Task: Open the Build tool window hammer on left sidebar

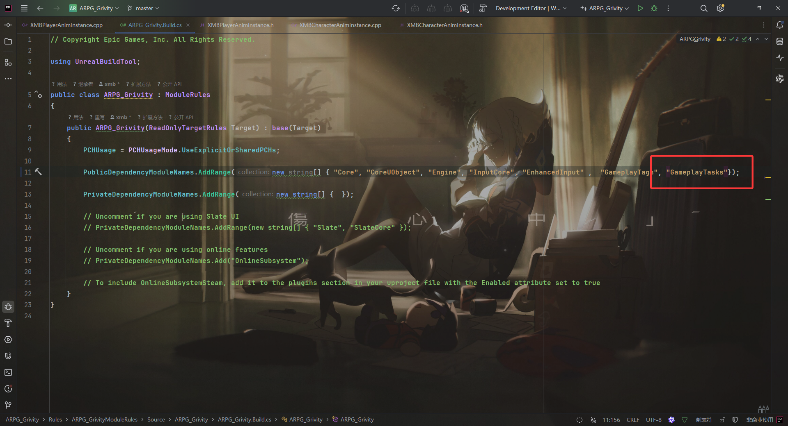Action: pyautogui.click(x=8, y=323)
